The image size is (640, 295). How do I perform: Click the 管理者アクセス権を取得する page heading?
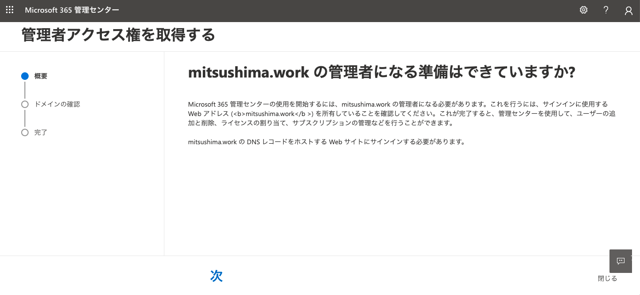118,35
